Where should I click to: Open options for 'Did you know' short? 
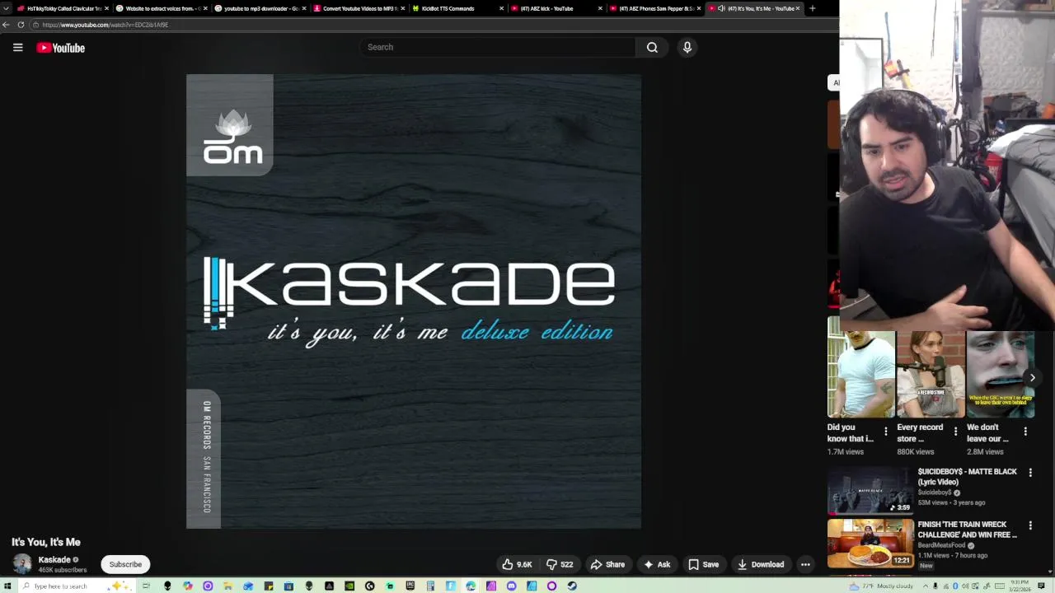(x=886, y=431)
